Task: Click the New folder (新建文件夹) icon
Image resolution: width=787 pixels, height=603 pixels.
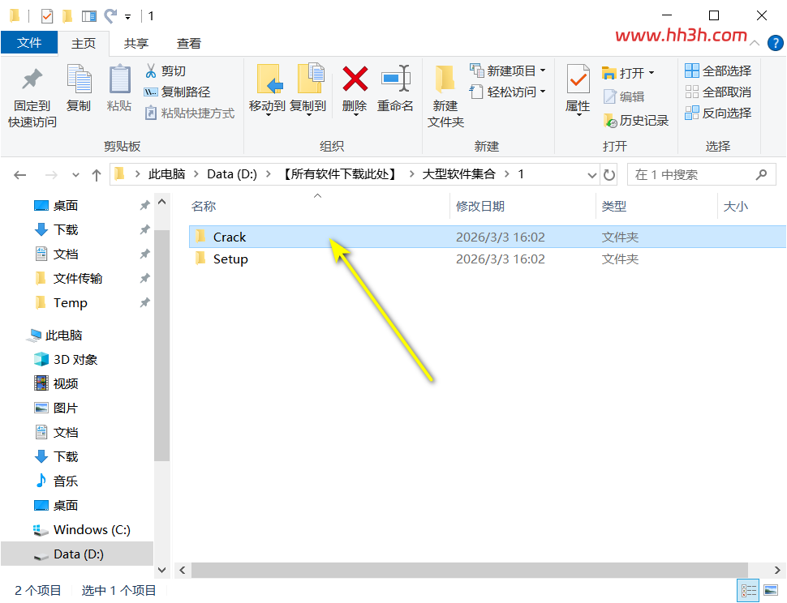Action: tap(445, 79)
